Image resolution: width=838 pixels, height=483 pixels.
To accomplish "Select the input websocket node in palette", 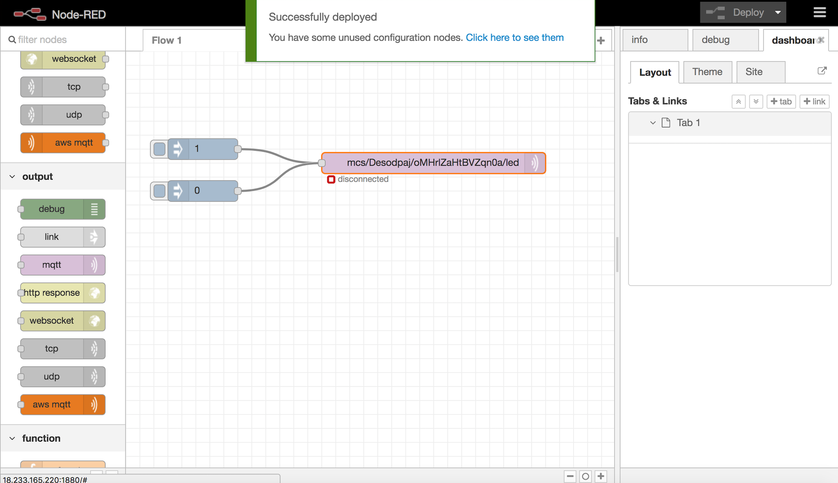I will (x=63, y=59).
